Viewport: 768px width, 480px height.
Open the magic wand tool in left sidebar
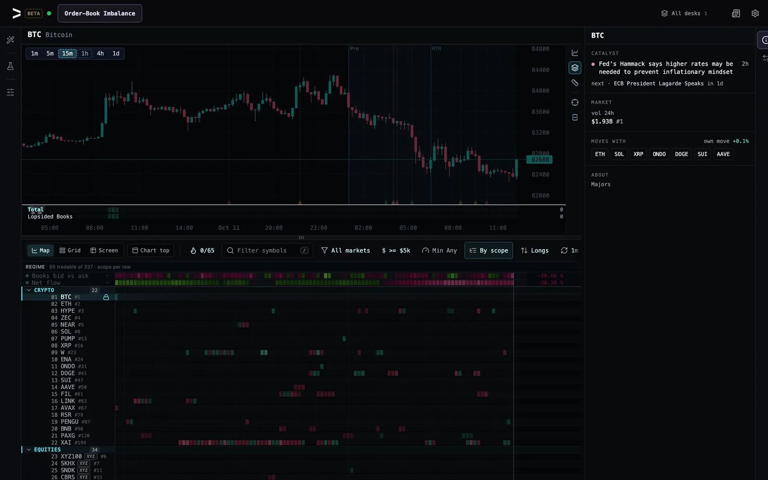tap(11, 40)
